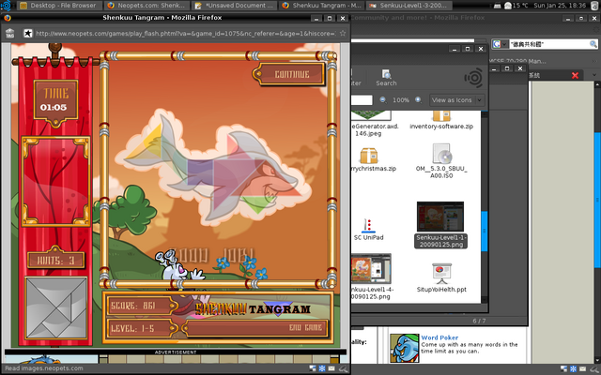
Task: Click the HINTS: 3 button
Action: coord(56,261)
